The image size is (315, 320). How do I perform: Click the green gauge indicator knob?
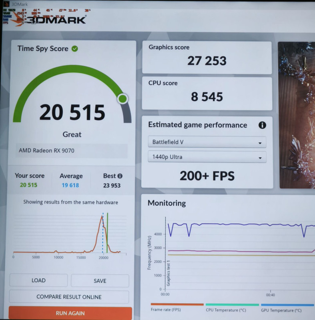click(x=122, y=99)
